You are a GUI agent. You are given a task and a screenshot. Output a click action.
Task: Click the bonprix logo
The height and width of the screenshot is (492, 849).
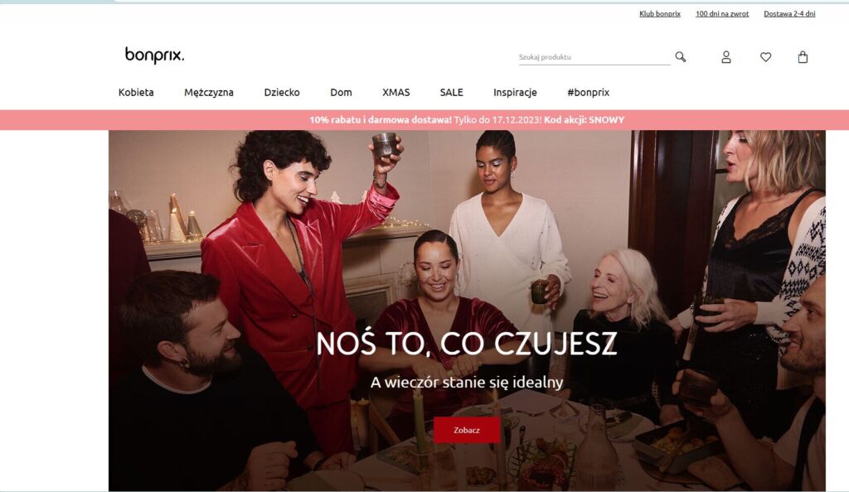pos(155,55)
